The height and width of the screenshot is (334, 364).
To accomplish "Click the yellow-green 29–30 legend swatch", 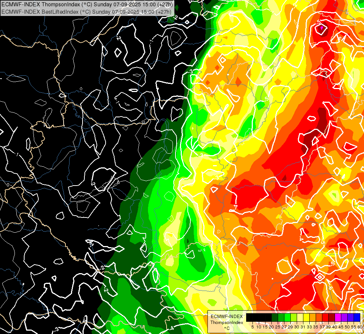I will pos(294,317).
